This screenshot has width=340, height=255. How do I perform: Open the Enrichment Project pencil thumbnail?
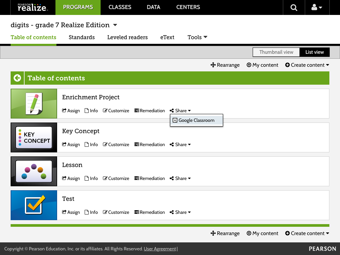34,104
